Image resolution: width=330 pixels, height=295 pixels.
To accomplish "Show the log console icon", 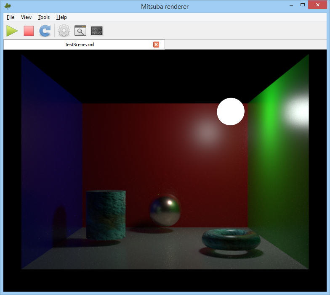I will (x=97, y=31).
